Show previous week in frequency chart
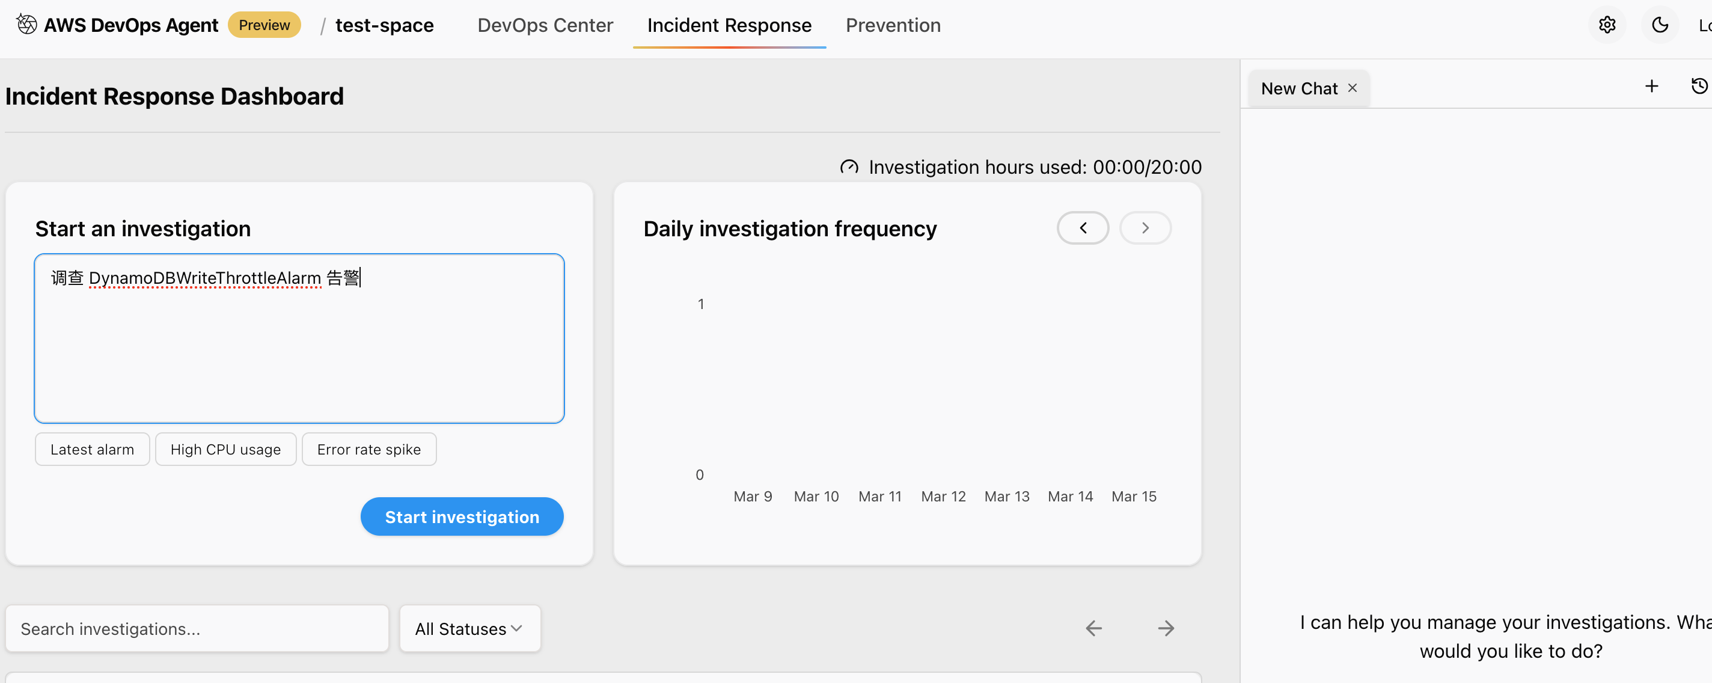This screenshot has height=683, width=1712. [x=1083, y=228]
